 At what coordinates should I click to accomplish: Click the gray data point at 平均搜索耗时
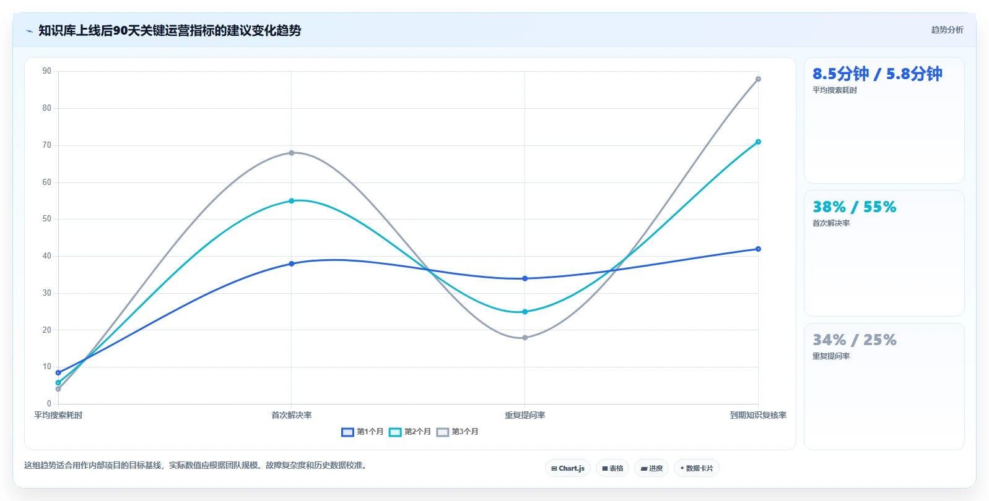58,389
